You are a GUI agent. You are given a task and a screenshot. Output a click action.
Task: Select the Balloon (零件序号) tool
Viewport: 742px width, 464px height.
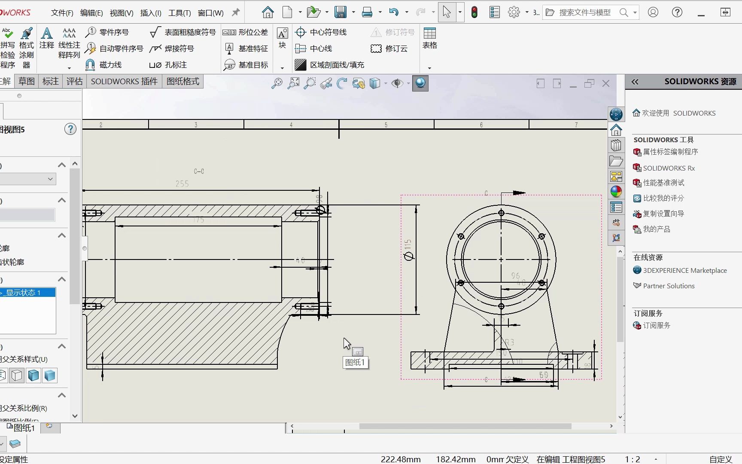click(107, 32)
